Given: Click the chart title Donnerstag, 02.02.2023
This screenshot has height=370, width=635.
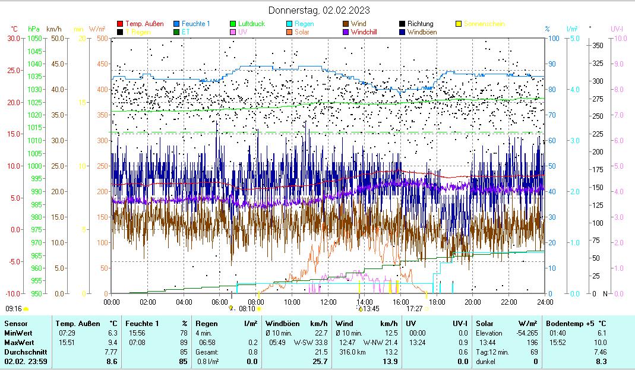Looking at the screenshot, I should 318,10.
